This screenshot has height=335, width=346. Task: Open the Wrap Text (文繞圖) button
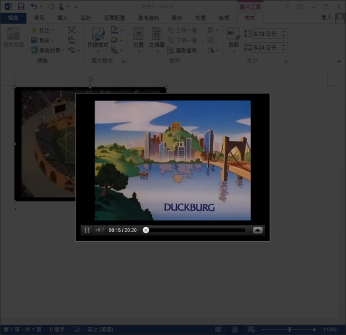click(157, 40)
